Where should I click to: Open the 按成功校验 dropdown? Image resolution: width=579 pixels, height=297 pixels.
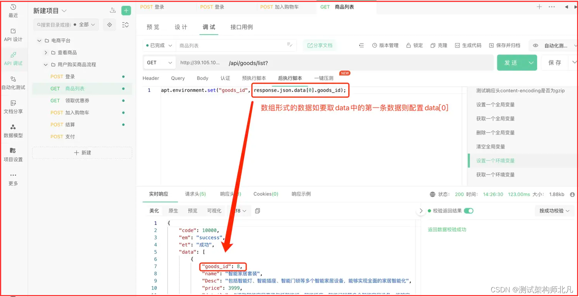555,211
